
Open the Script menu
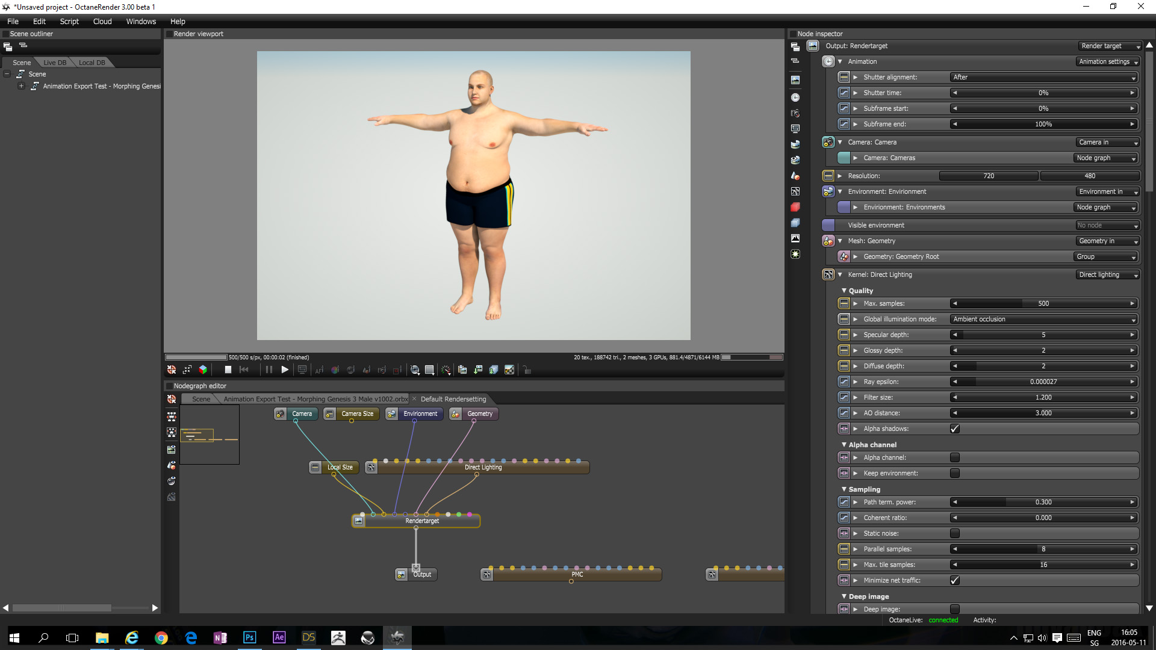69,22
